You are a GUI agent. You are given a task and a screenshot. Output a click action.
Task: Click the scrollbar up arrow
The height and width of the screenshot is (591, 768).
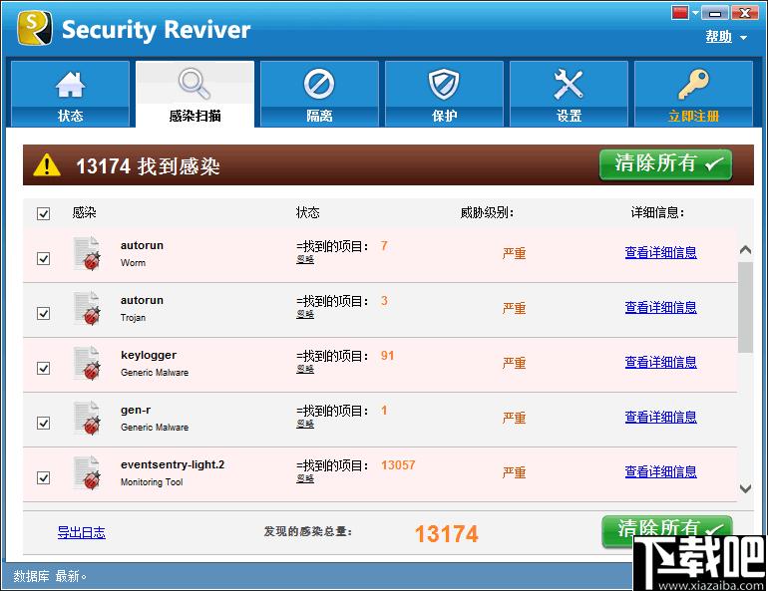point(745,250)
